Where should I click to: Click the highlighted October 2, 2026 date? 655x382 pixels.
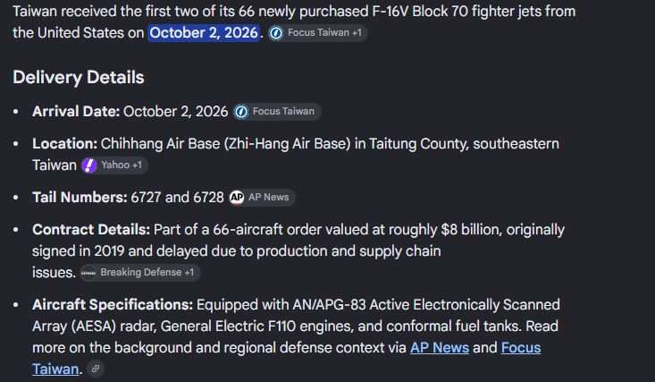[204, 32]
